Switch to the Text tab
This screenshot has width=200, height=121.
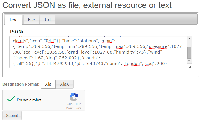[13, 20]
